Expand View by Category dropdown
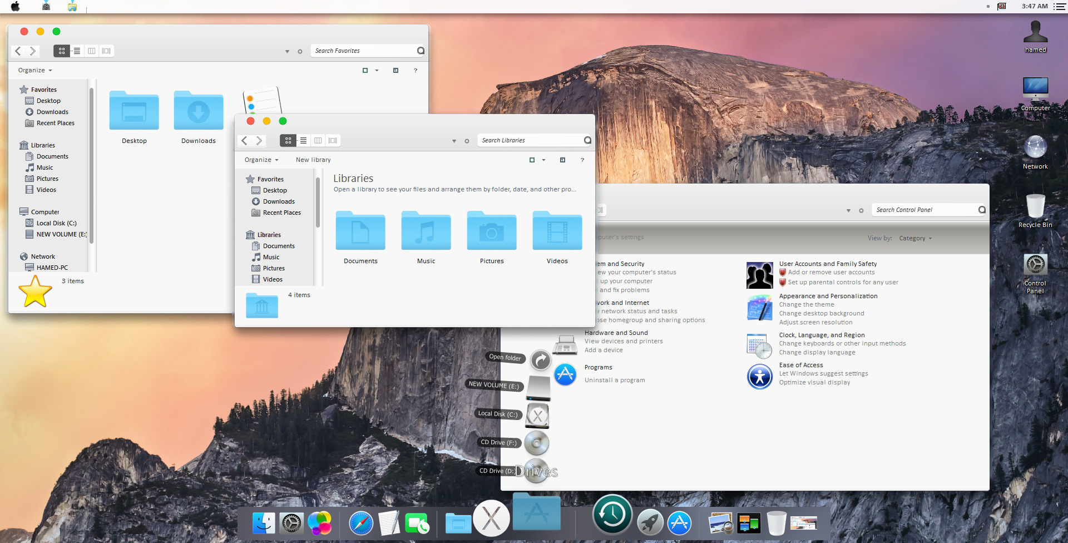The height and width of the screenshot is (543, 1068). [x=915, y=239]
